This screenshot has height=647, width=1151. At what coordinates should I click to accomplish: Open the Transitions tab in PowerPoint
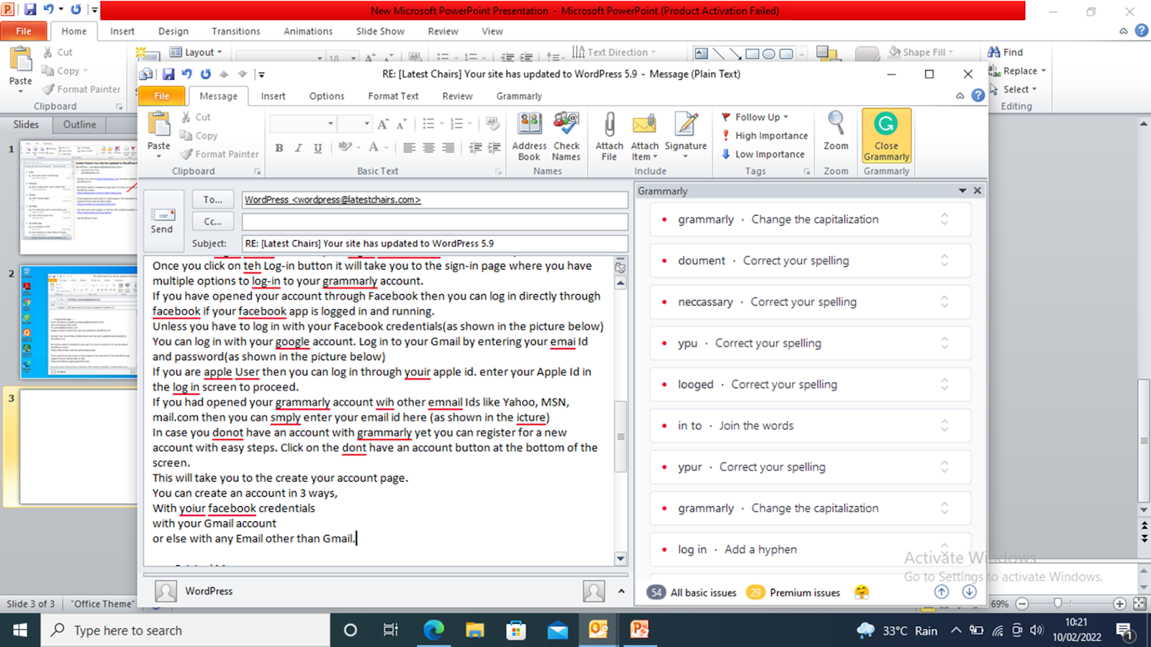coord(236,32)
